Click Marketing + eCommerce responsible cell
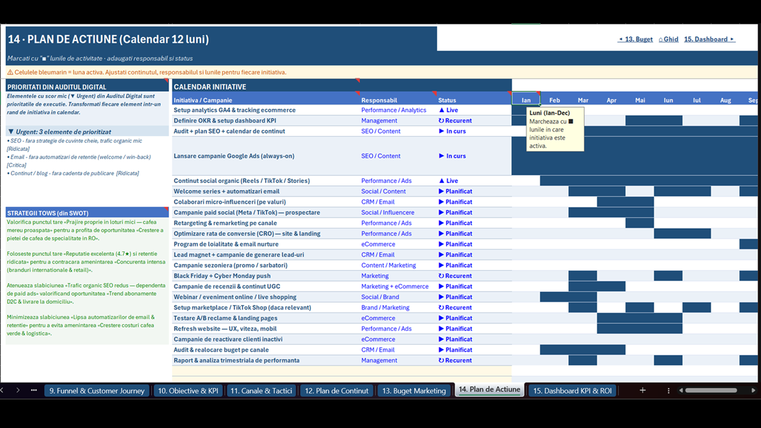 398,287
